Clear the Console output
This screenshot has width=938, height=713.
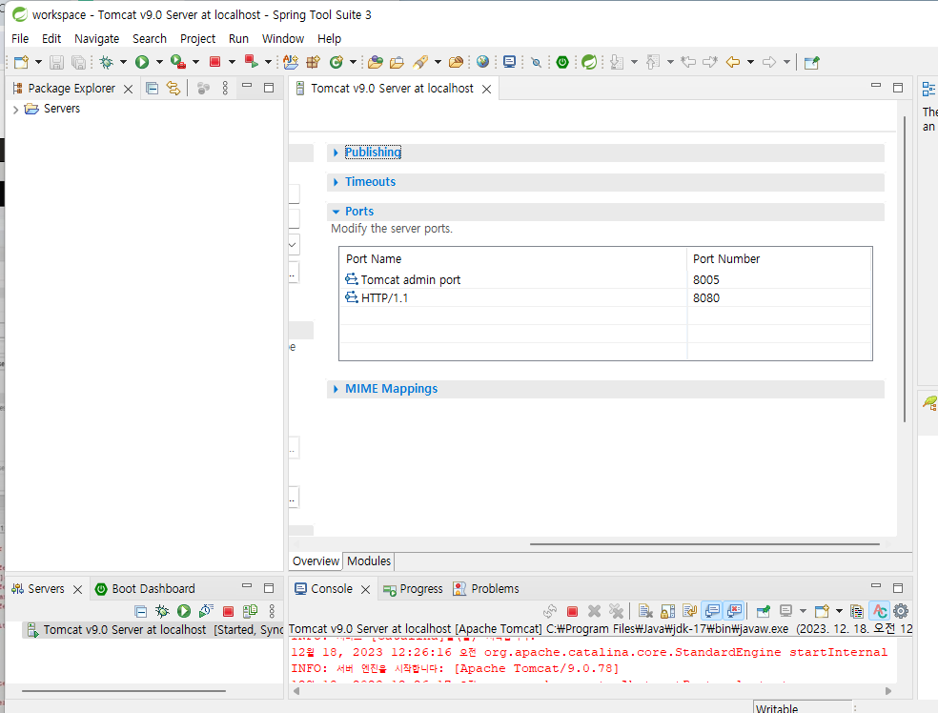point(645,611)
